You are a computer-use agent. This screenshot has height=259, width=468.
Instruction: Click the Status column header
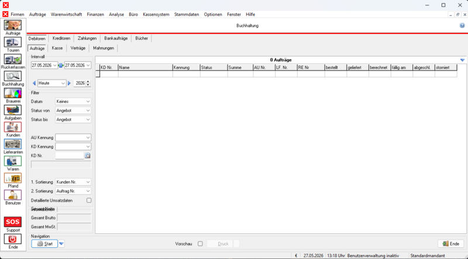(x=214, y=68)
